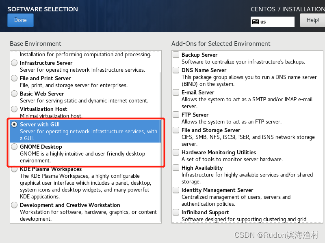The image size is (325, 243).
Task: Click the 'Installation for performing computation' text
Action: click(85, 55)
